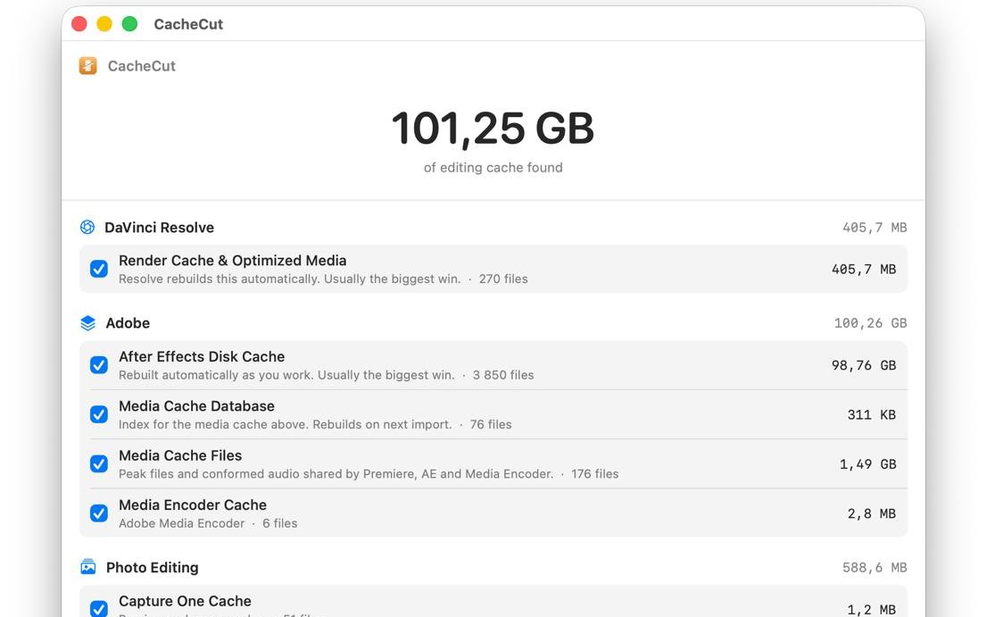Click the 101,25 GB total size
987x617 pixels.
pyautogui.click(x=493, y=129)
